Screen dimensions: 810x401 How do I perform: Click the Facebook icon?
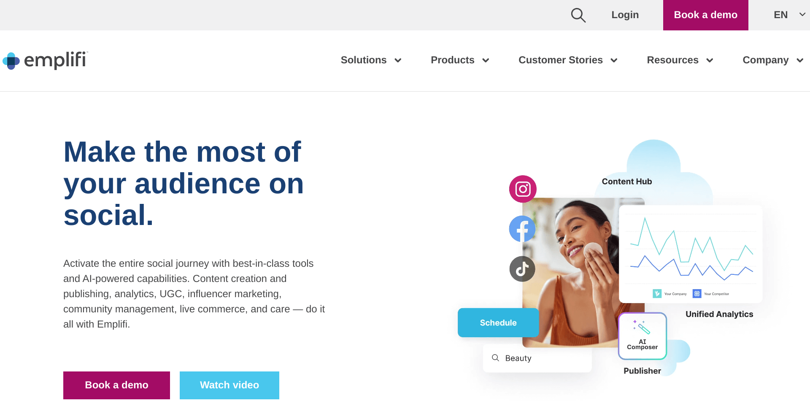click(522, 229)
